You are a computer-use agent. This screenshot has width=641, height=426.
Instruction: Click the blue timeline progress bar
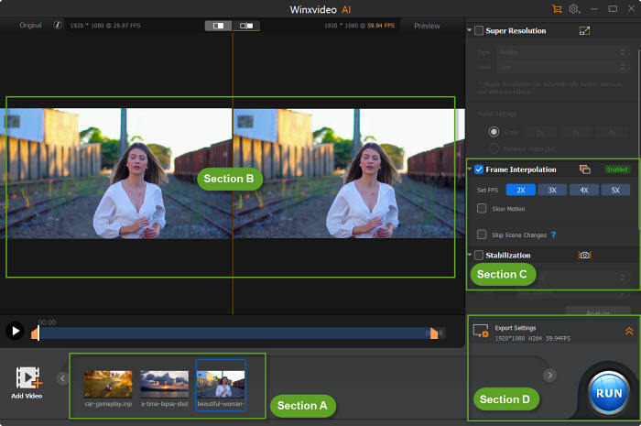tap(234, 333)
